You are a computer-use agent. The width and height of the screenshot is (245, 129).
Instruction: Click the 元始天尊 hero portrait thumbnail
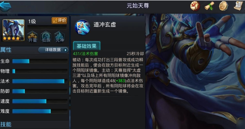pos(13,30)
